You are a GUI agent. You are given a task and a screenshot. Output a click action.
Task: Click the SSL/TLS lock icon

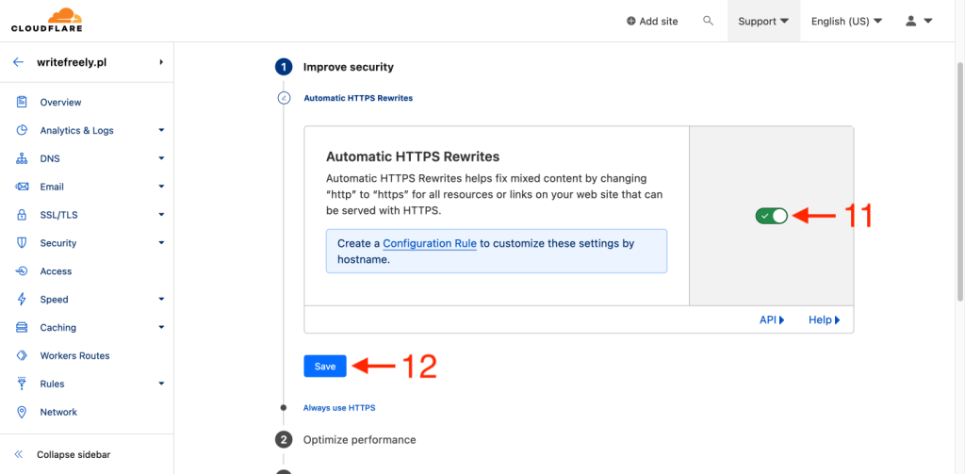pos(21,215)
